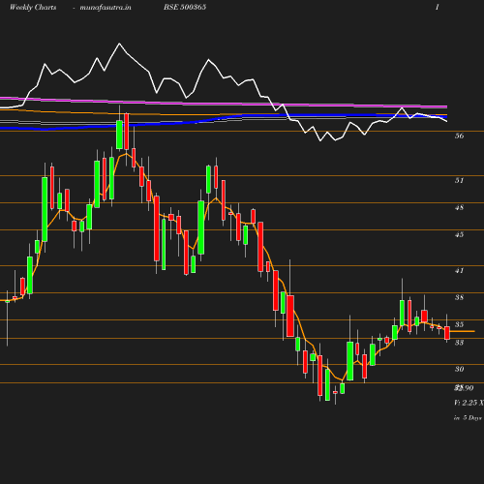Click the 'BSE 509365' symbol text
Image resolution: width=484 pixels, height=484 pixels.
(x=185, y=7)
